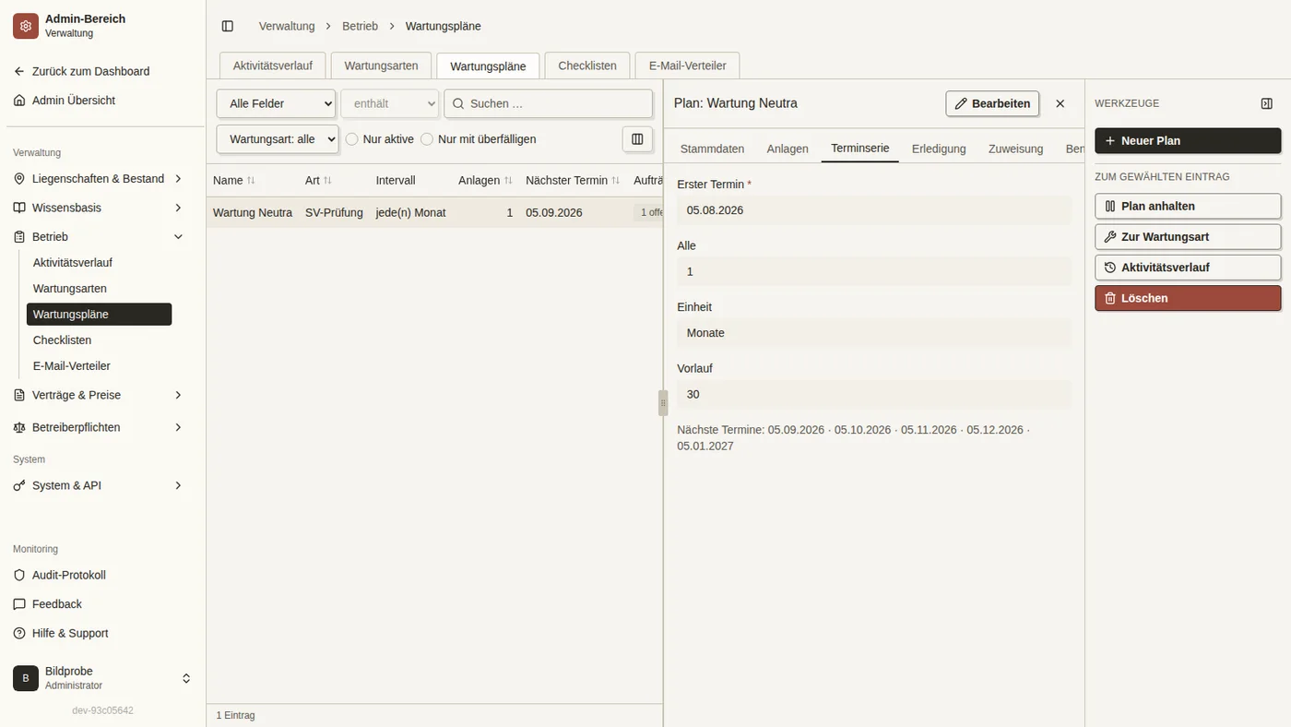1291x727 pixels.
Task: Toggle the sidebar panel icon
Action: (228, 26)
